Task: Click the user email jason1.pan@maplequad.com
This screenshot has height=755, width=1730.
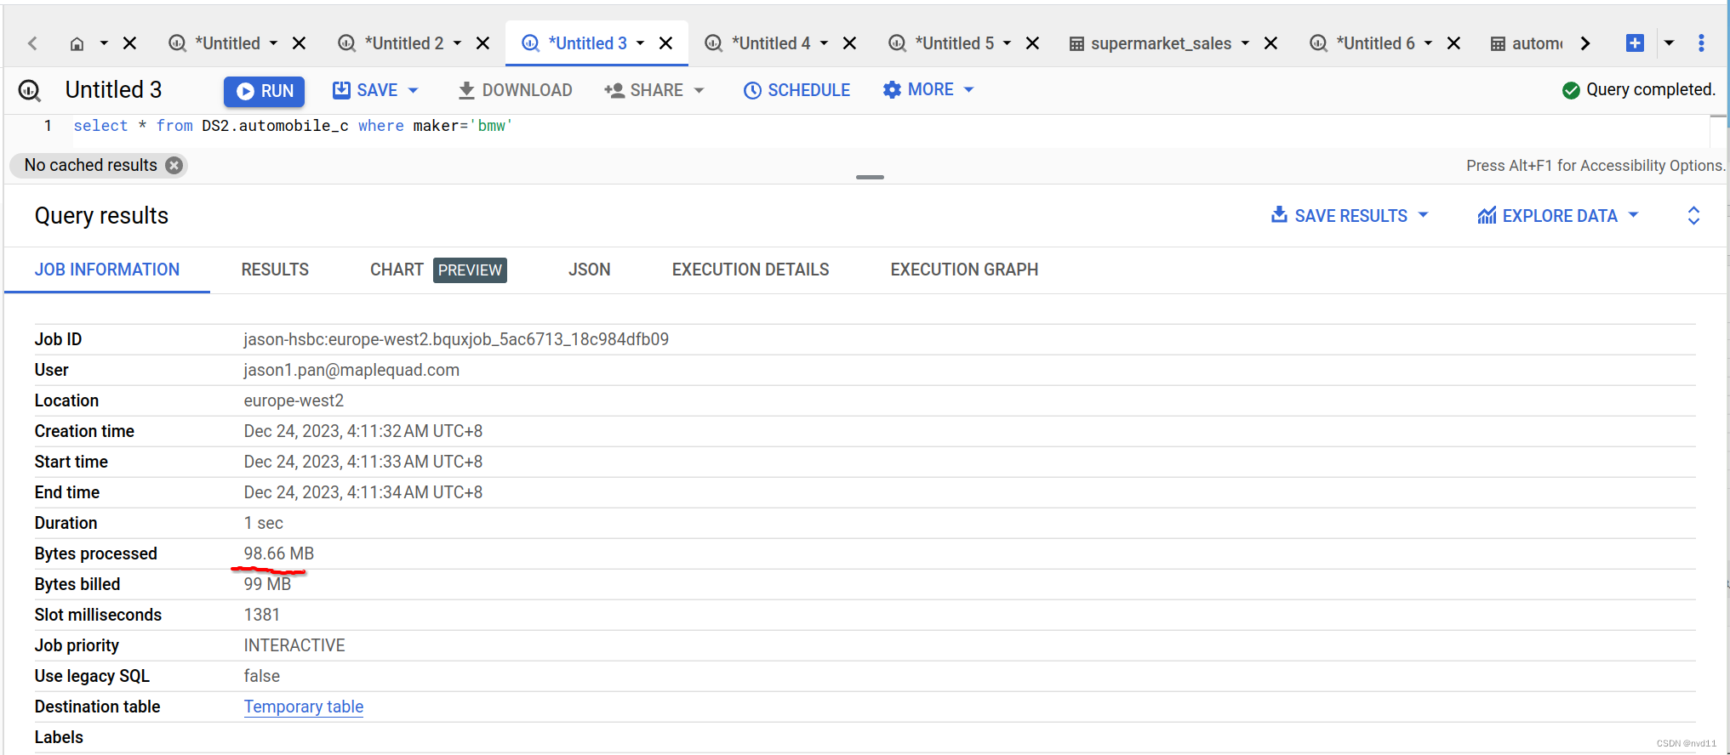Action: 351,370
